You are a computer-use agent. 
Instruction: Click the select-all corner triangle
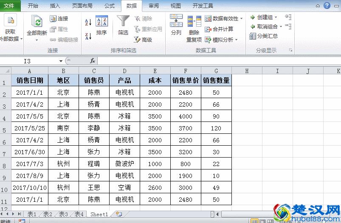7,71
